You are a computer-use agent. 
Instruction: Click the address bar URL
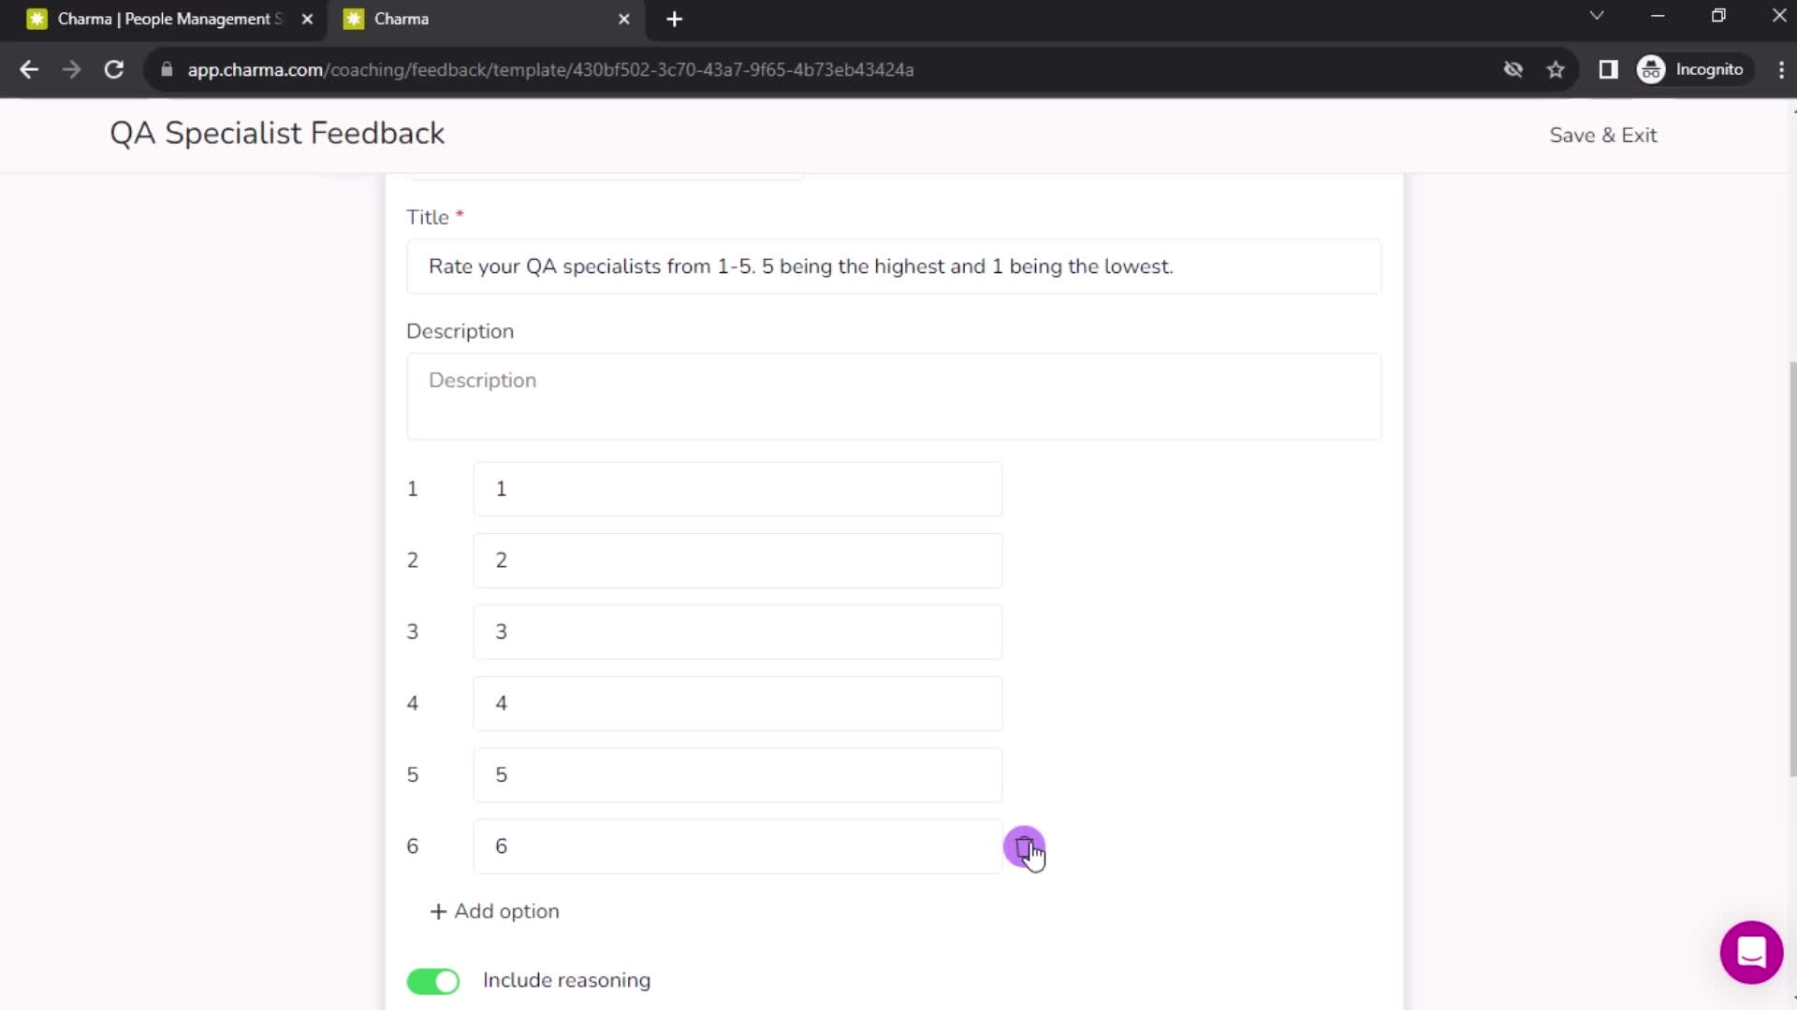(550, 69)
